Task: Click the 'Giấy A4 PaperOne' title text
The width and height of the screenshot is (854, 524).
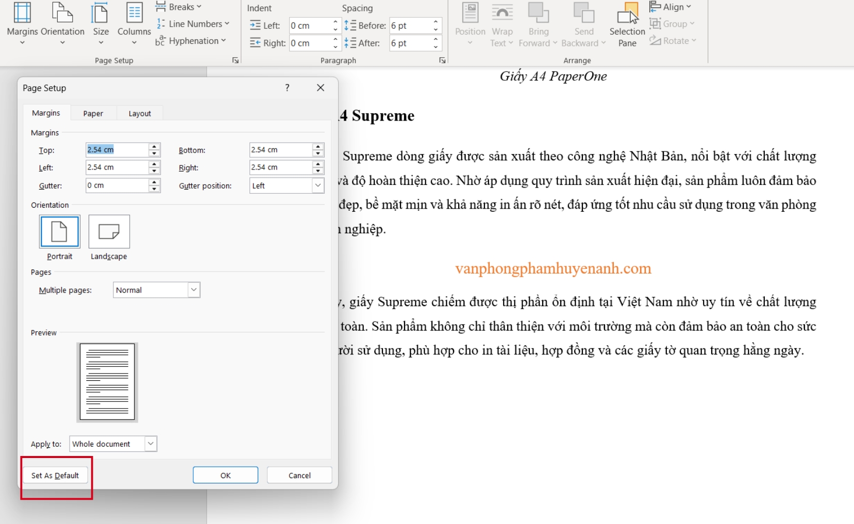Action: pos(553,76)
